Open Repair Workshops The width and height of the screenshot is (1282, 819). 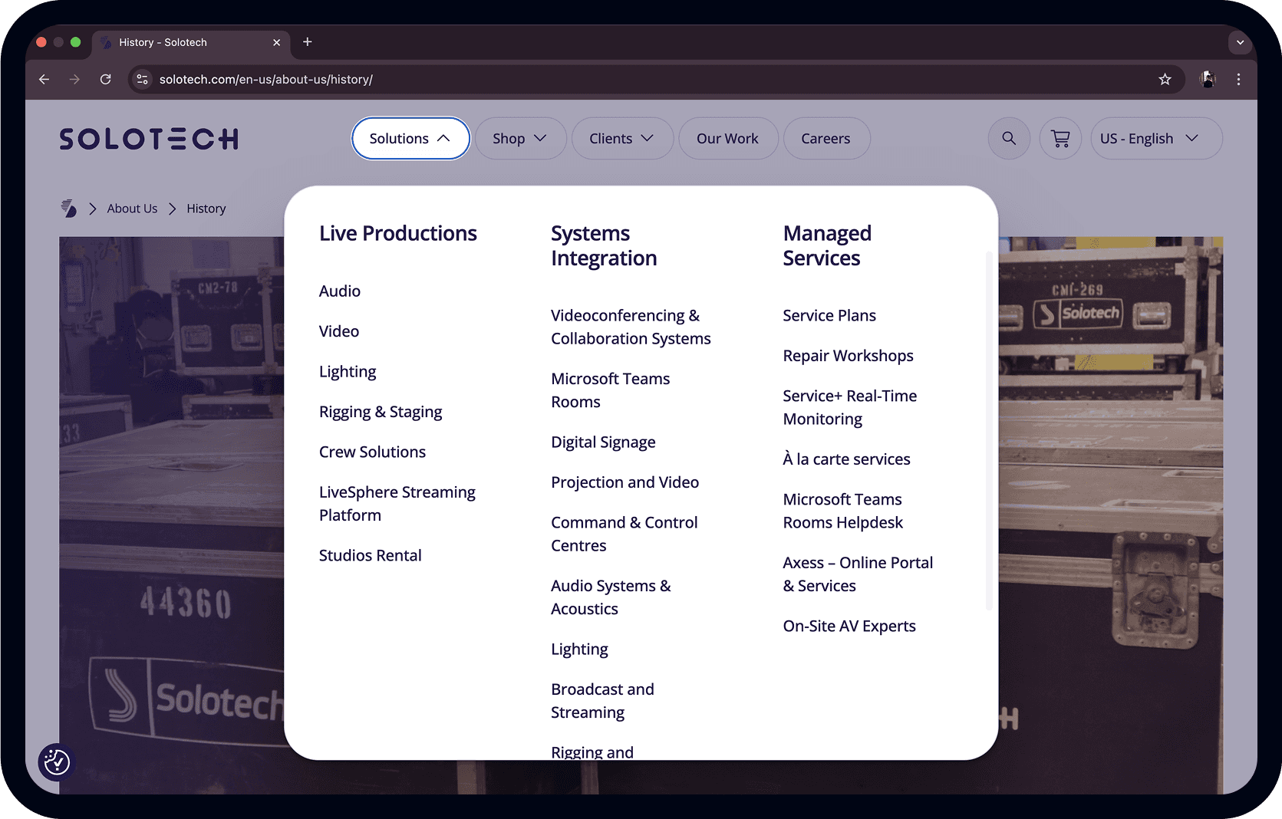click(848, 356)
